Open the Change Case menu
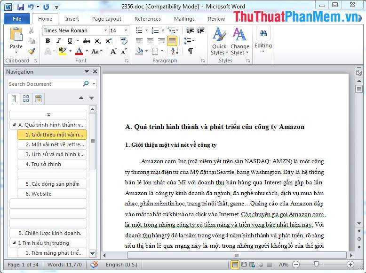366x273 pixels. (x=96, y=51)
